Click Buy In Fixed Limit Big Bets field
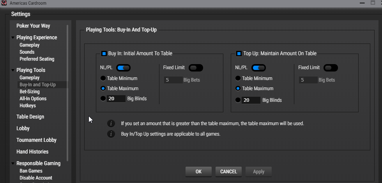 click(173, 80)
